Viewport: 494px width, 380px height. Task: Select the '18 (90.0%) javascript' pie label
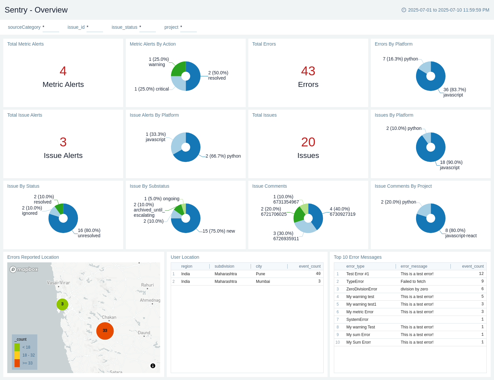(x=451, y=165)
